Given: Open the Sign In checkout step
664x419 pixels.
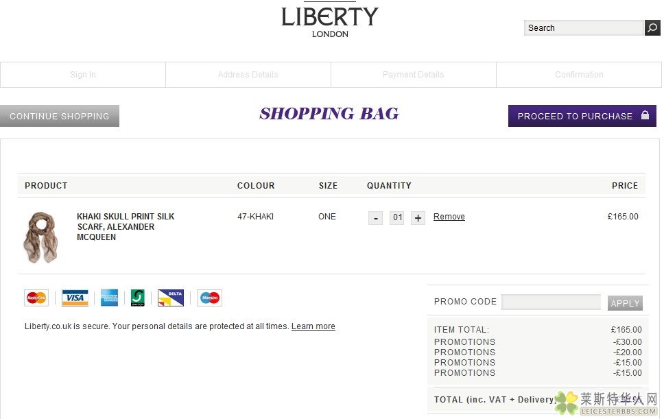Looking at the screenshot, I should (83, 75).
